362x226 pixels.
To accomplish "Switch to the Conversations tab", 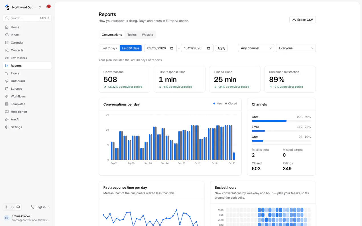I will point(112,35).
